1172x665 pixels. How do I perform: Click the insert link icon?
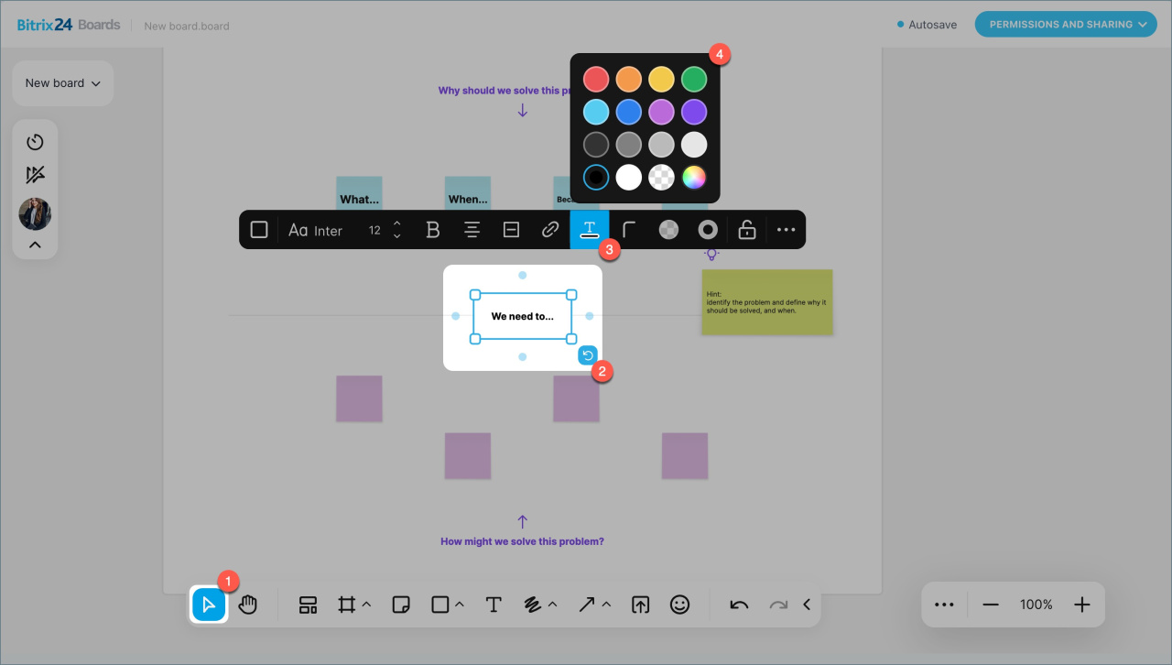[550, 230]
